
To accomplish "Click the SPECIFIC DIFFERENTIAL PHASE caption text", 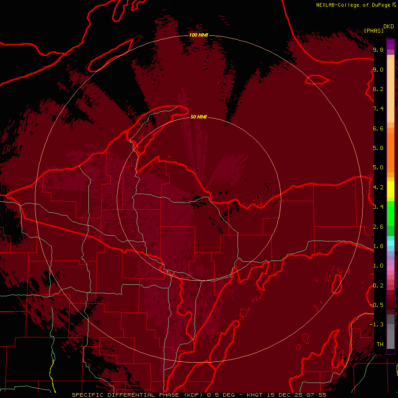I will tap(125, 395).
